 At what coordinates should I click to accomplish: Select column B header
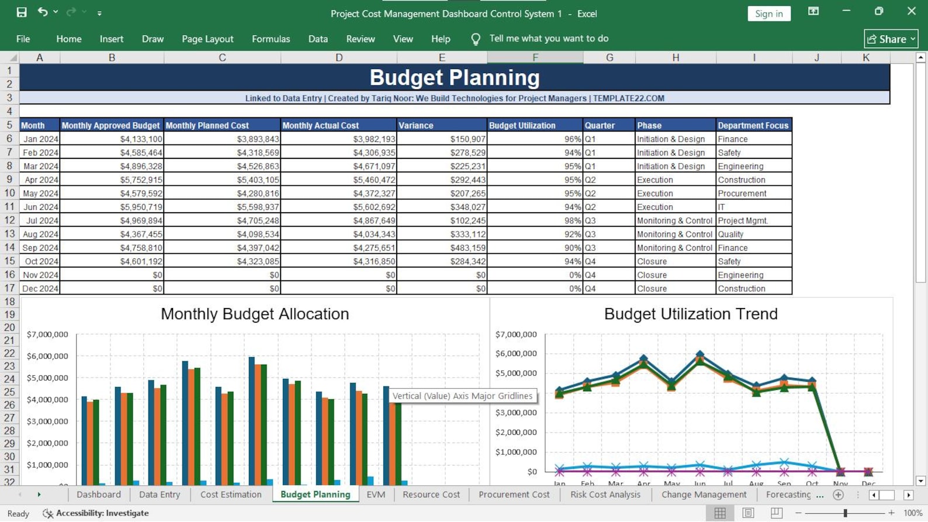(112, 57)
